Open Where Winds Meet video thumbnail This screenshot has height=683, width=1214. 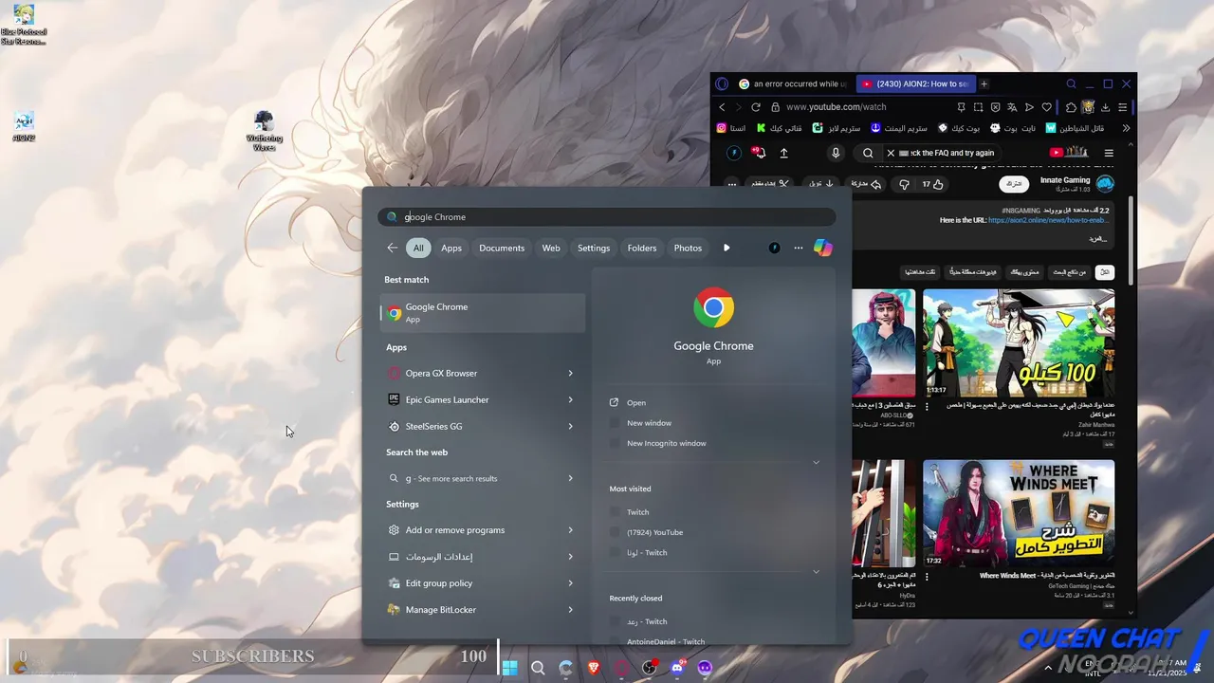pos(1019,513)
